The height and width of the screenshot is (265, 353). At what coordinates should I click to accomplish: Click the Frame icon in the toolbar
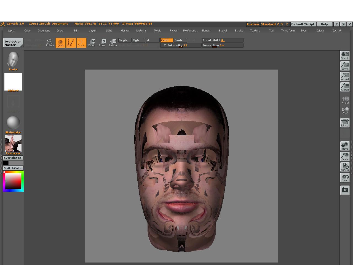[50, 43]
